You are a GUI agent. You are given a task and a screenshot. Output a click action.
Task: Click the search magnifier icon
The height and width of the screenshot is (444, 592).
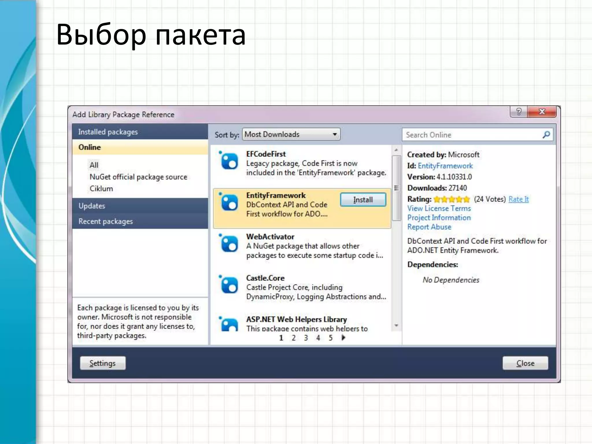coord(546,135)
